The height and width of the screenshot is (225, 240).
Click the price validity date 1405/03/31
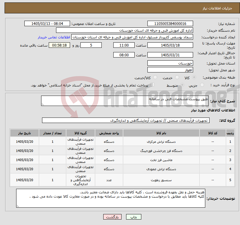170,55
